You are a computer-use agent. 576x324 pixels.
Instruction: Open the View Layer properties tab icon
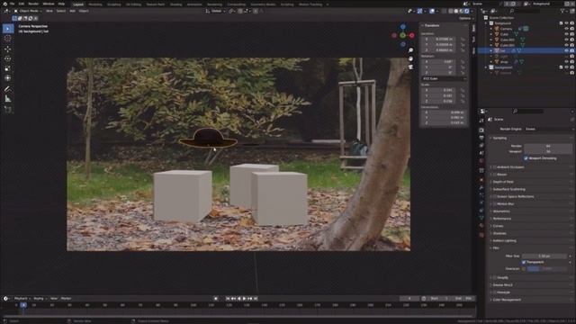tap(481, 146)
